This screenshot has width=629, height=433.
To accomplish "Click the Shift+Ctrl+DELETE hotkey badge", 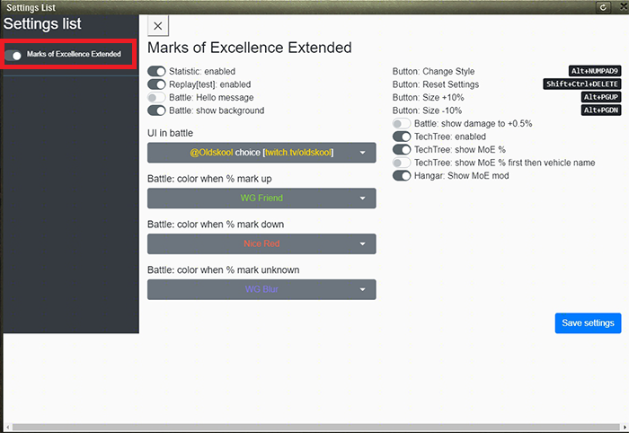I will coord(582,84).
